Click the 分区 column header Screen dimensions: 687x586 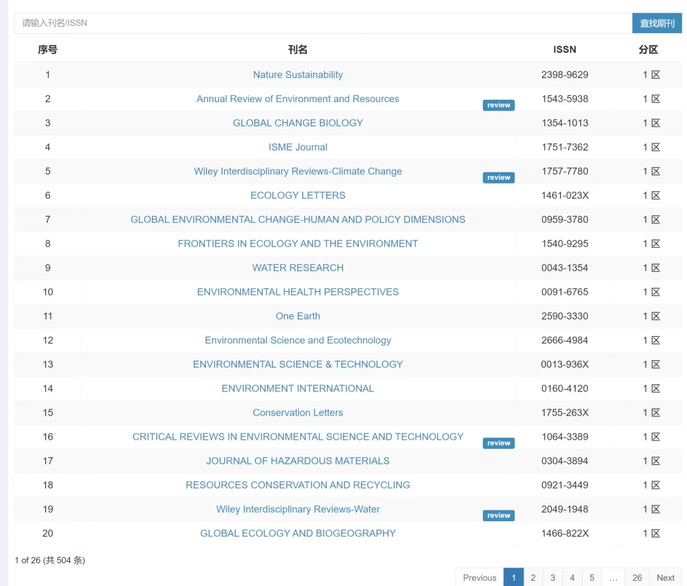pyautogui.click(x=648, y=50)
